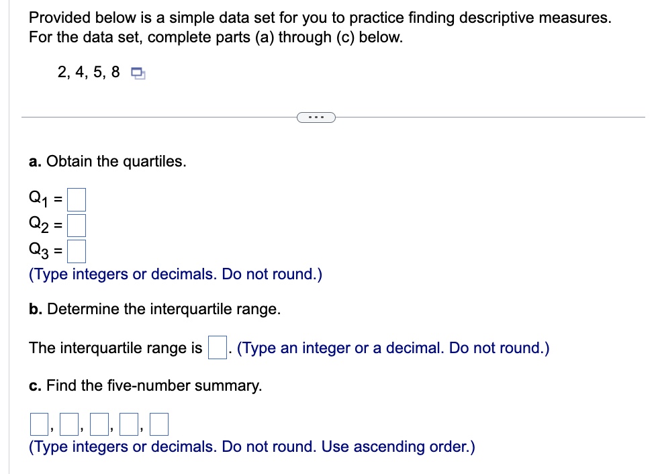Click the data values text 2, 4, 5, 8
The width and height of the screenshot is (658, 474).
click(89, 72)
